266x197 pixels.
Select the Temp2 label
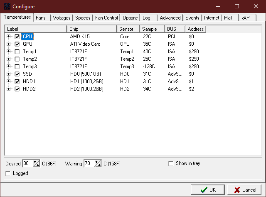click(30, 59)
